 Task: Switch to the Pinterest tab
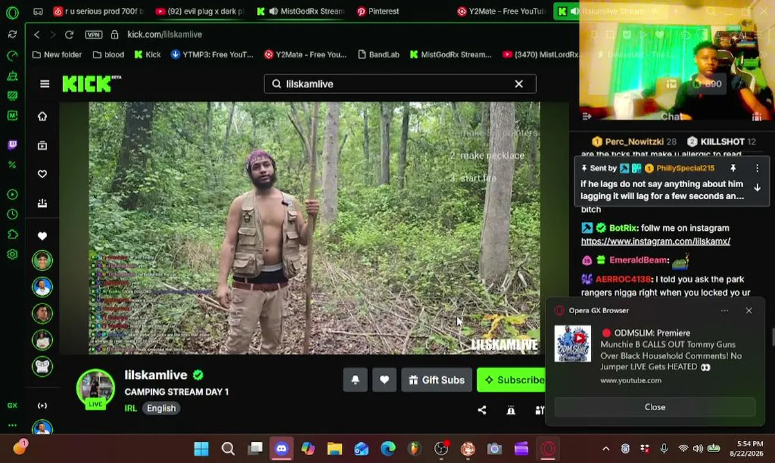coord(378,11)
